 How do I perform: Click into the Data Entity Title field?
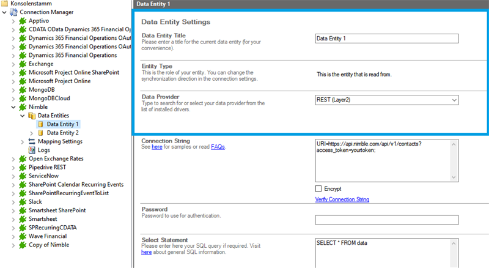386,38
